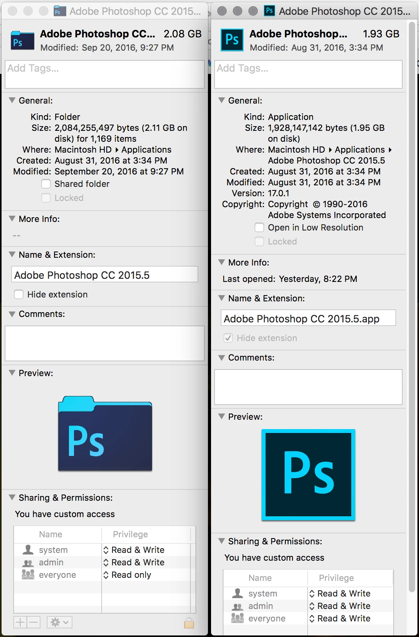Toggle the Locked checkbox in folder window
Screen dimensions: 419x637
(x=46, y=198)
